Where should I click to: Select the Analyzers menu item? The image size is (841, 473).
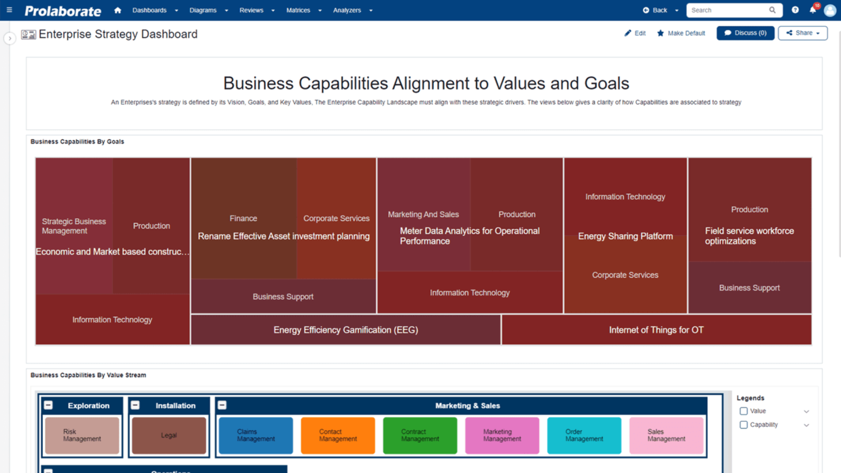click(346, 10)
